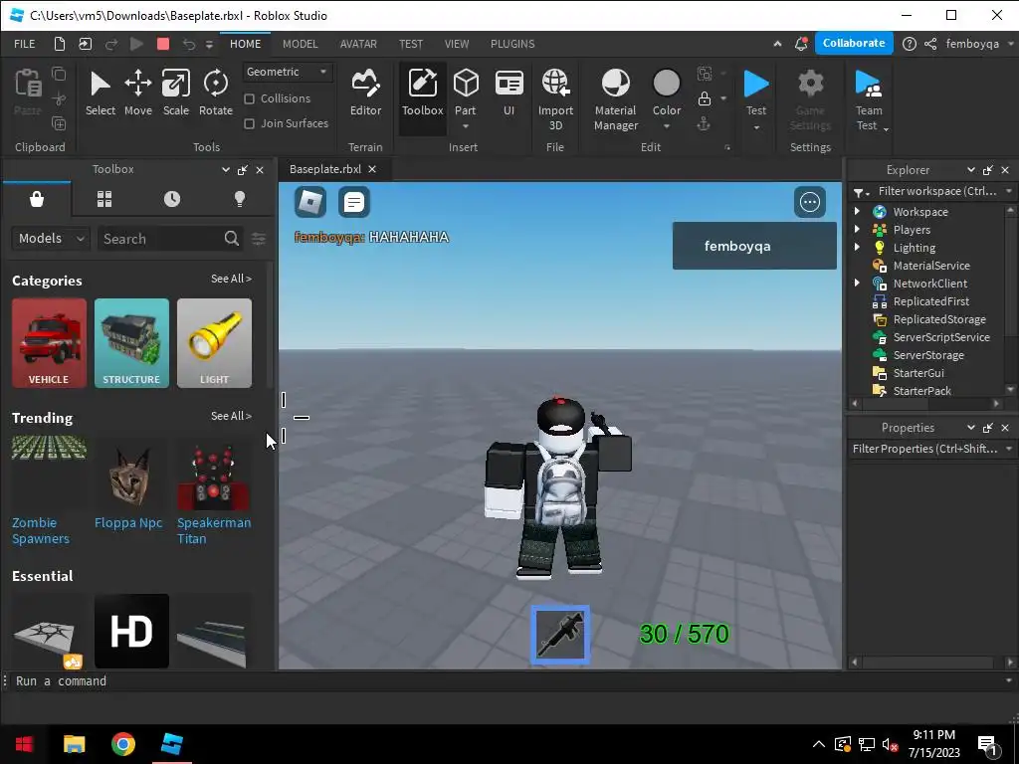Click Import 3D
The image size is (1019, 764).
tap(555, 99)
